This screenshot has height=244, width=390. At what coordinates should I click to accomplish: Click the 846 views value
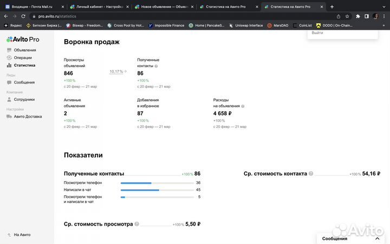[68, 73]
